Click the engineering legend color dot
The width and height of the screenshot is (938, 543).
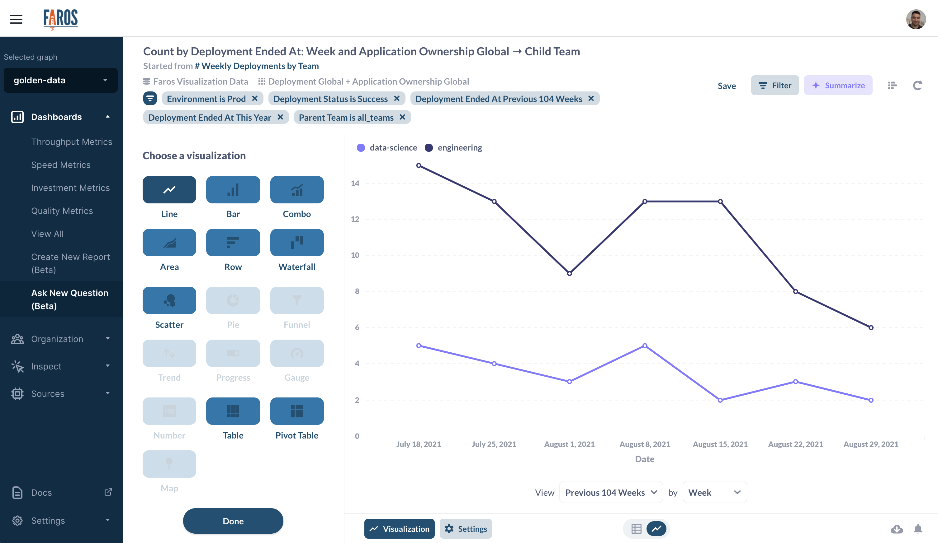click(429, 147)
